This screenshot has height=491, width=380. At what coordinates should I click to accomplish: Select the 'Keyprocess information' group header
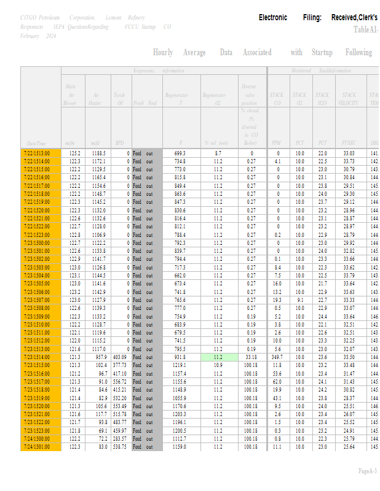159,71
